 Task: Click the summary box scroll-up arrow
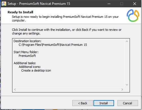click(x=127, y=41)
